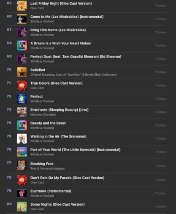This screenshot has height=214, width=176.
Task: Click Evermore (Instrumental) track title
Action: pyautogui.click(x=51, y=191)
